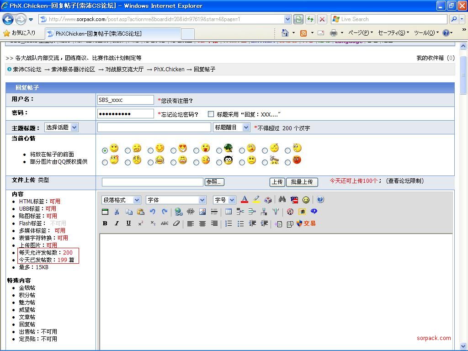Screen dimensions: 468x351
Task: Click the Bold formatting icon
Action: 105,223
